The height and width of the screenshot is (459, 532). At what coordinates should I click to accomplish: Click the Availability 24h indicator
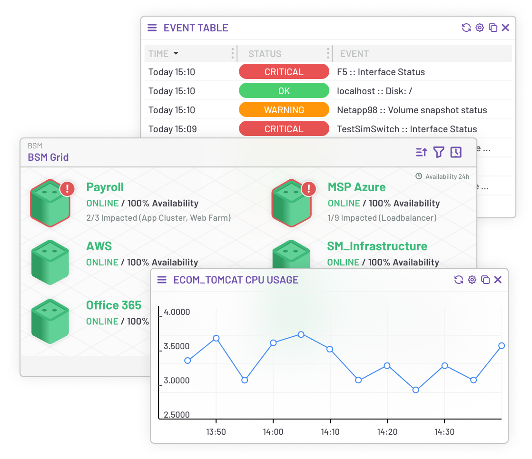pos(442,176)
